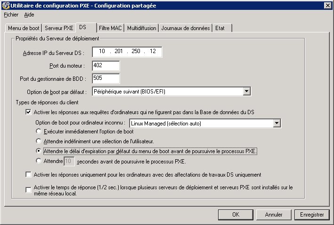
Task: Click the PXE utility title bar icon
Action: [x=5, y=5]
